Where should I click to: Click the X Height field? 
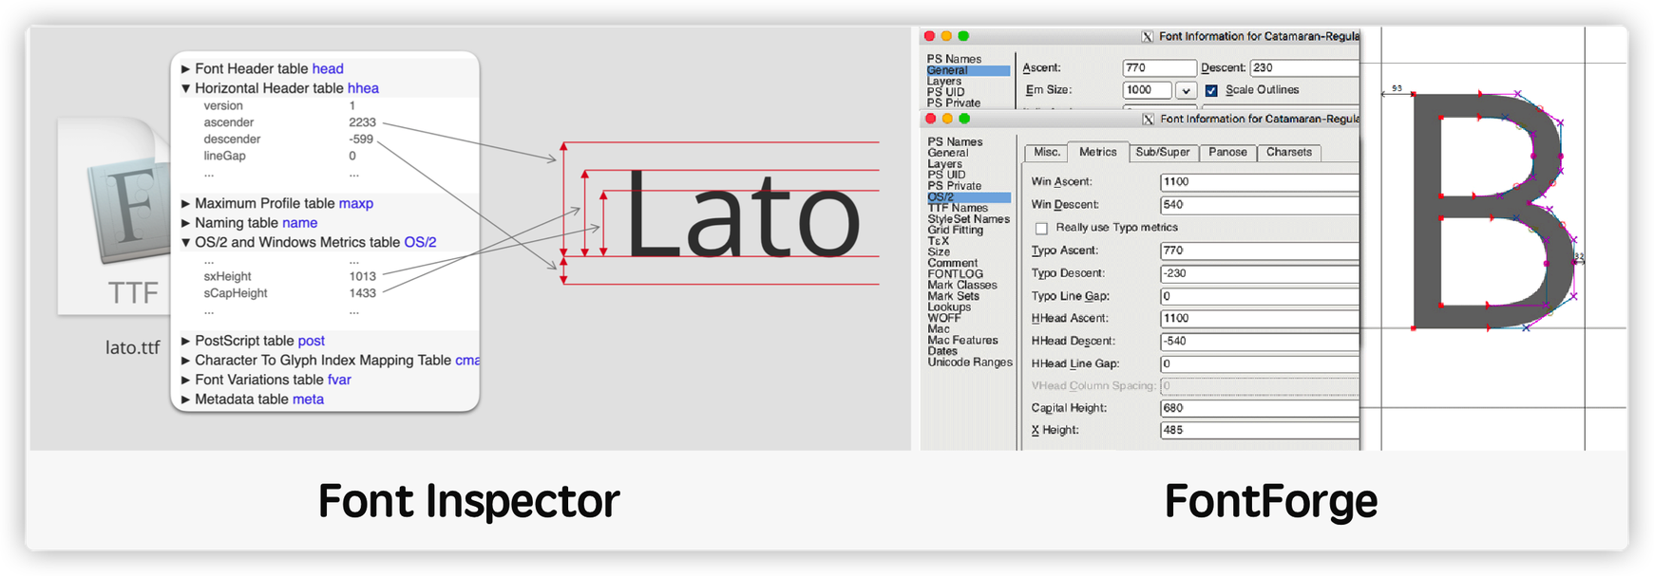(x=1260, y=430)
